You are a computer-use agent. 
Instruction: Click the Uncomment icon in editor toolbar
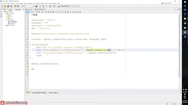pyautogui.click(x=78, y=12)
